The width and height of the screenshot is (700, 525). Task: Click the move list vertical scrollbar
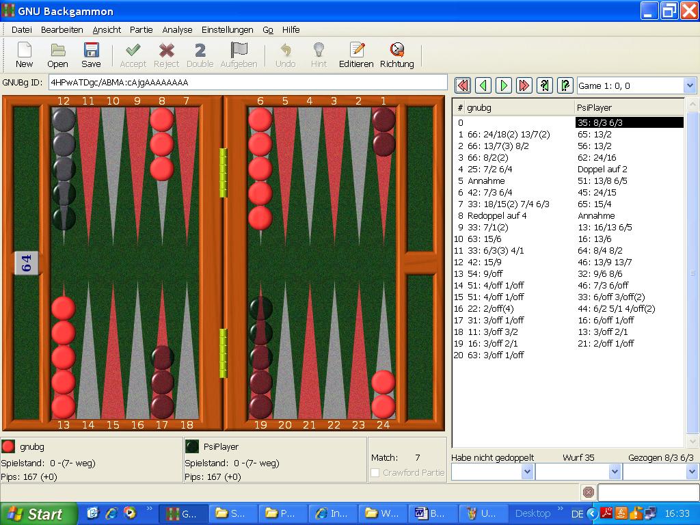coord(692,272)
